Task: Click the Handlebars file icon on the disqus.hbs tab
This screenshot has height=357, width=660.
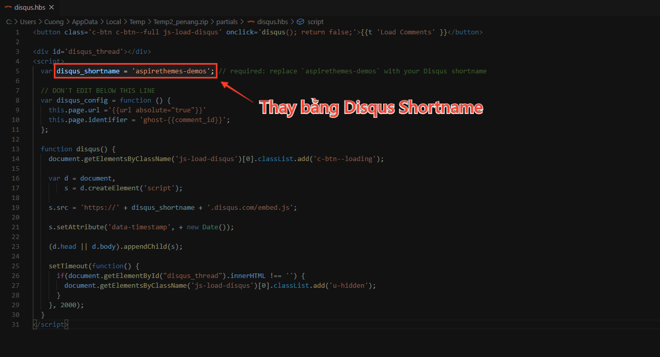Action: point(9,7)
